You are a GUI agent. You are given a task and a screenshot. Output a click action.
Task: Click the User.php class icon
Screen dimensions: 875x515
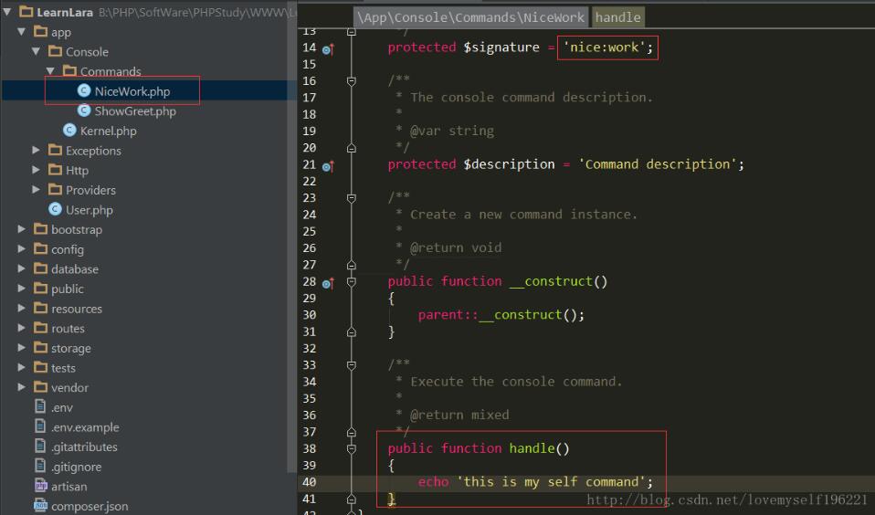point(55,210)
